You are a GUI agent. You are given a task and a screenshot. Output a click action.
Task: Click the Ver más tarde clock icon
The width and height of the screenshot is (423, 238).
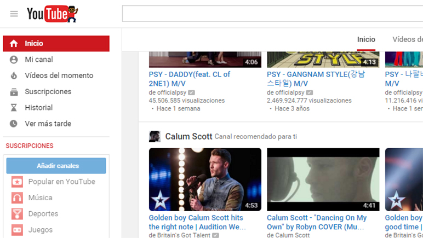pyautogui.click(x=14, y=124)
